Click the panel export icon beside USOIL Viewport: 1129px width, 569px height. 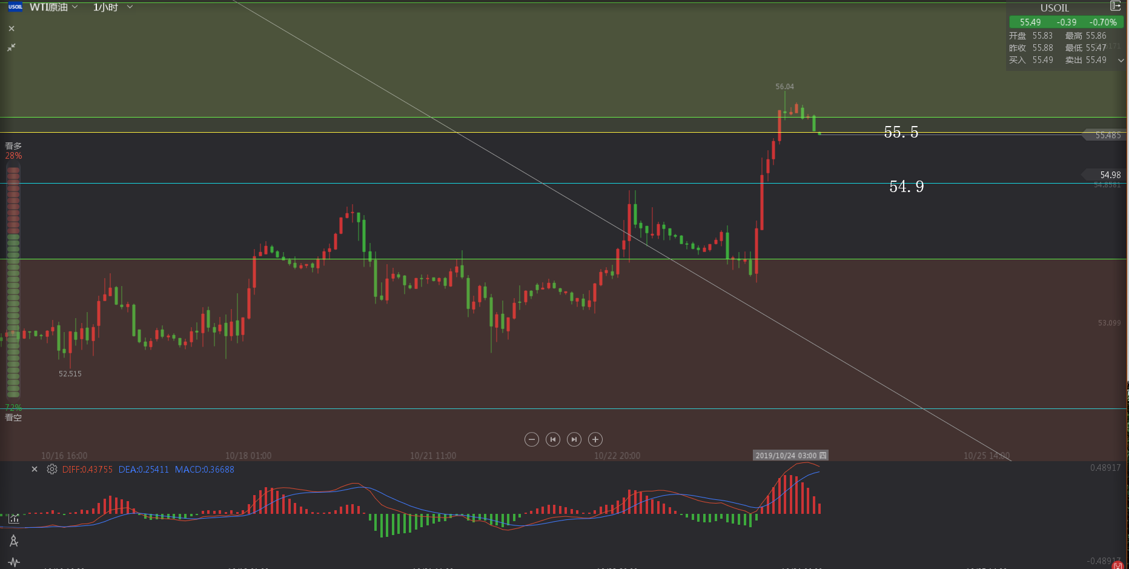point(1115,6)
